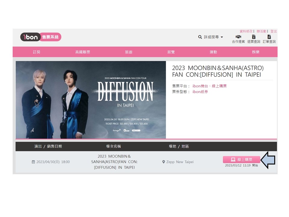Open the 訂房 menu

[x=36, y=52]
